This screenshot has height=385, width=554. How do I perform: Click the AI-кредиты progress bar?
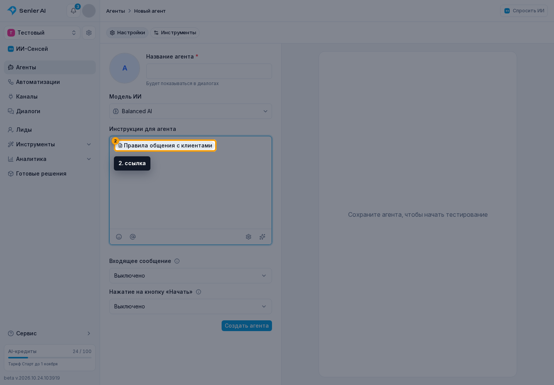pos(50,358)
